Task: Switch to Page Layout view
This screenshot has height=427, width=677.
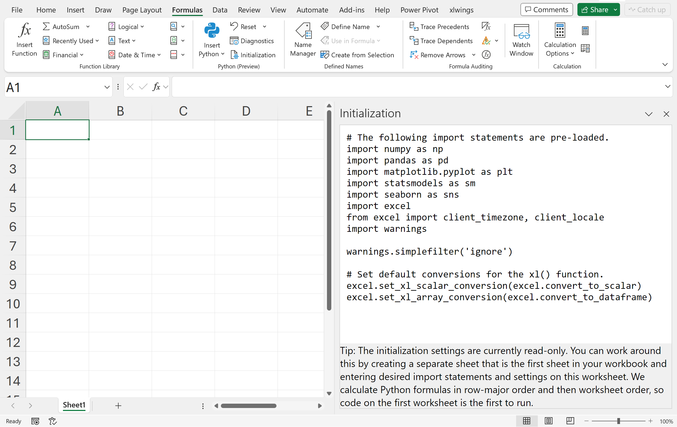Action: tap(548, 421)
